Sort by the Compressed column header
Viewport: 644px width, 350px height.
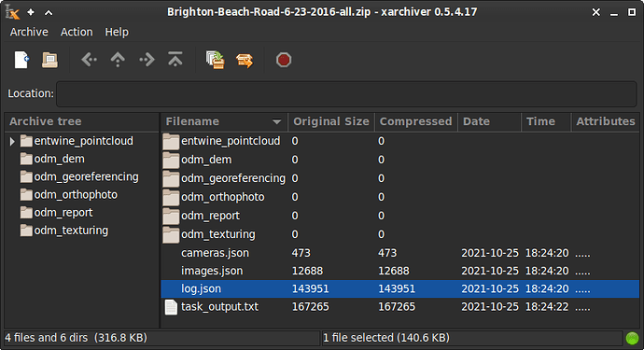click(x=415, y=121)
